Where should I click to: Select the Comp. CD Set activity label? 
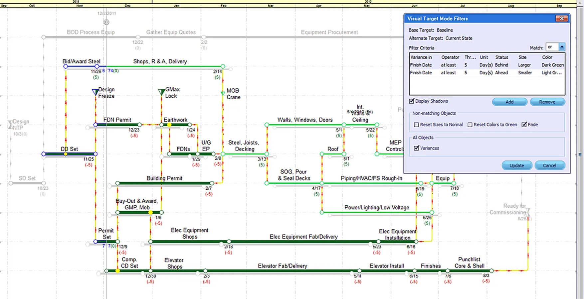[x=129, y=262]
